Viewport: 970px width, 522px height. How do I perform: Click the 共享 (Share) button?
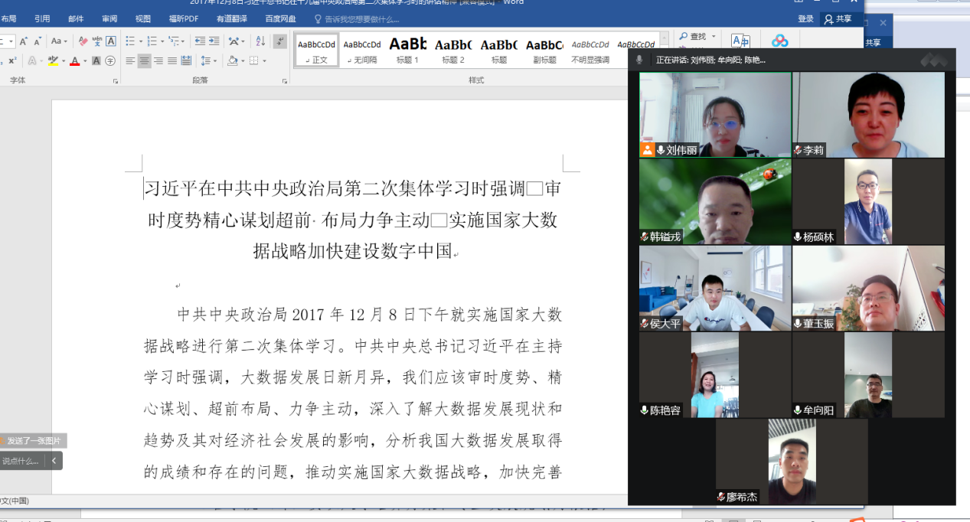pos(838,19)
